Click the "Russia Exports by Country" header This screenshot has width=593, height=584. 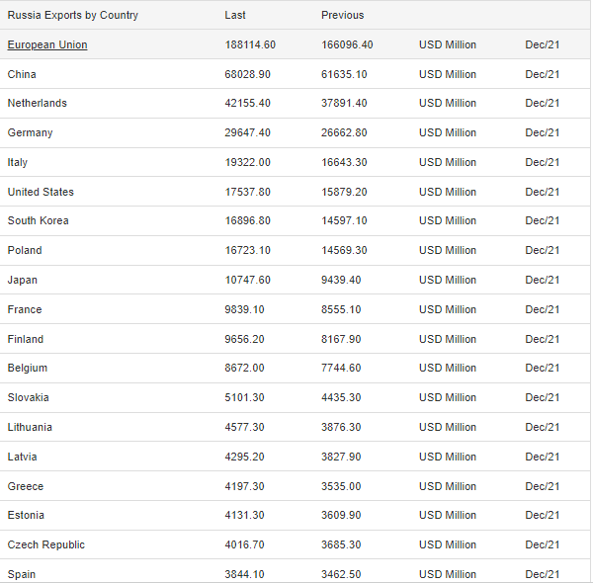click(73, 16)
